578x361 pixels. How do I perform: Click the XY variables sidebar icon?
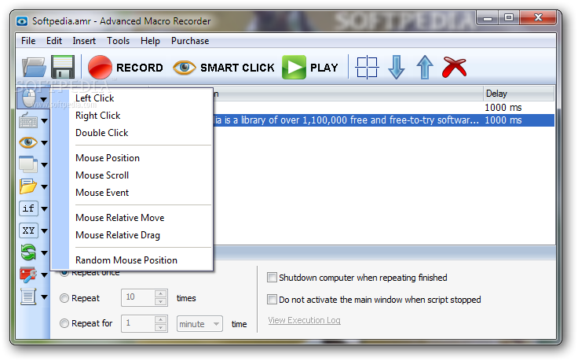tap(28, 230)
